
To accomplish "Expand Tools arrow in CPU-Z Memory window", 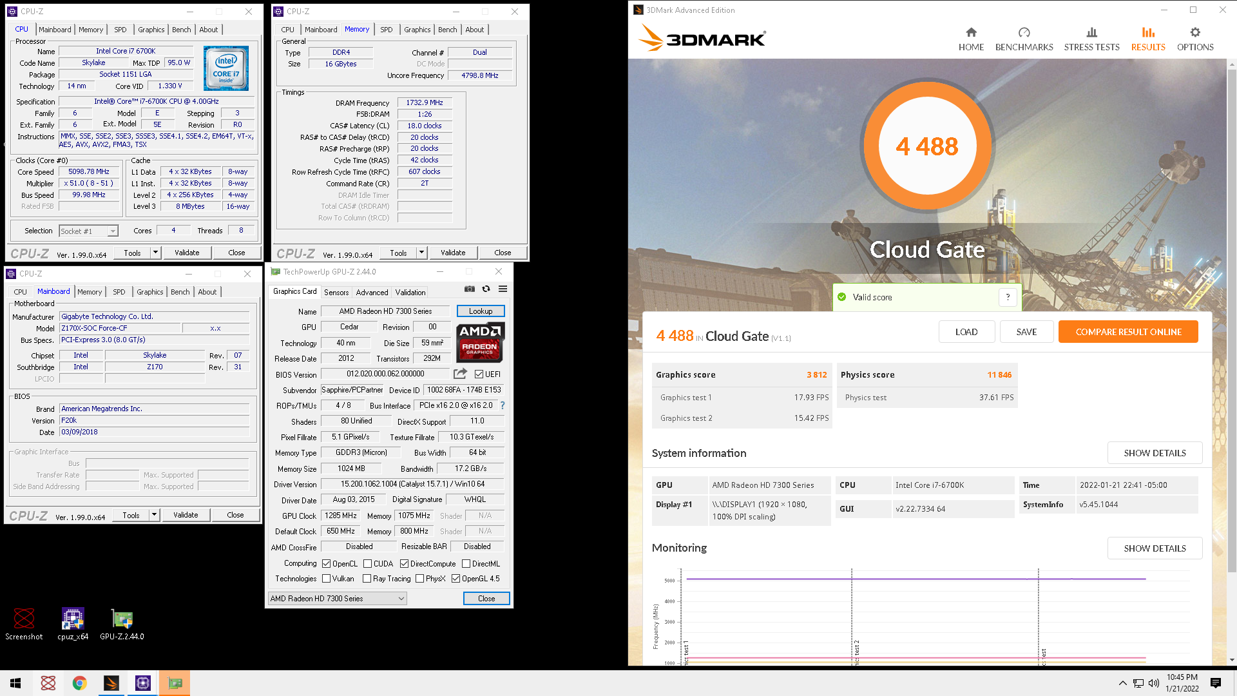I will 421,253.
